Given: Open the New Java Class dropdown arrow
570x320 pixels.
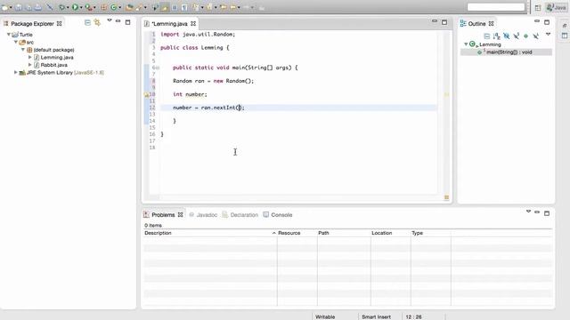Looking at the screenshot, I should click(120, 7).
